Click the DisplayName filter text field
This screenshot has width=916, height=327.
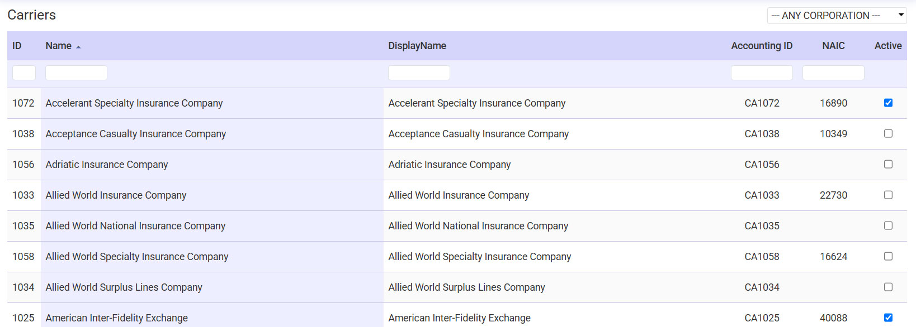419,73
